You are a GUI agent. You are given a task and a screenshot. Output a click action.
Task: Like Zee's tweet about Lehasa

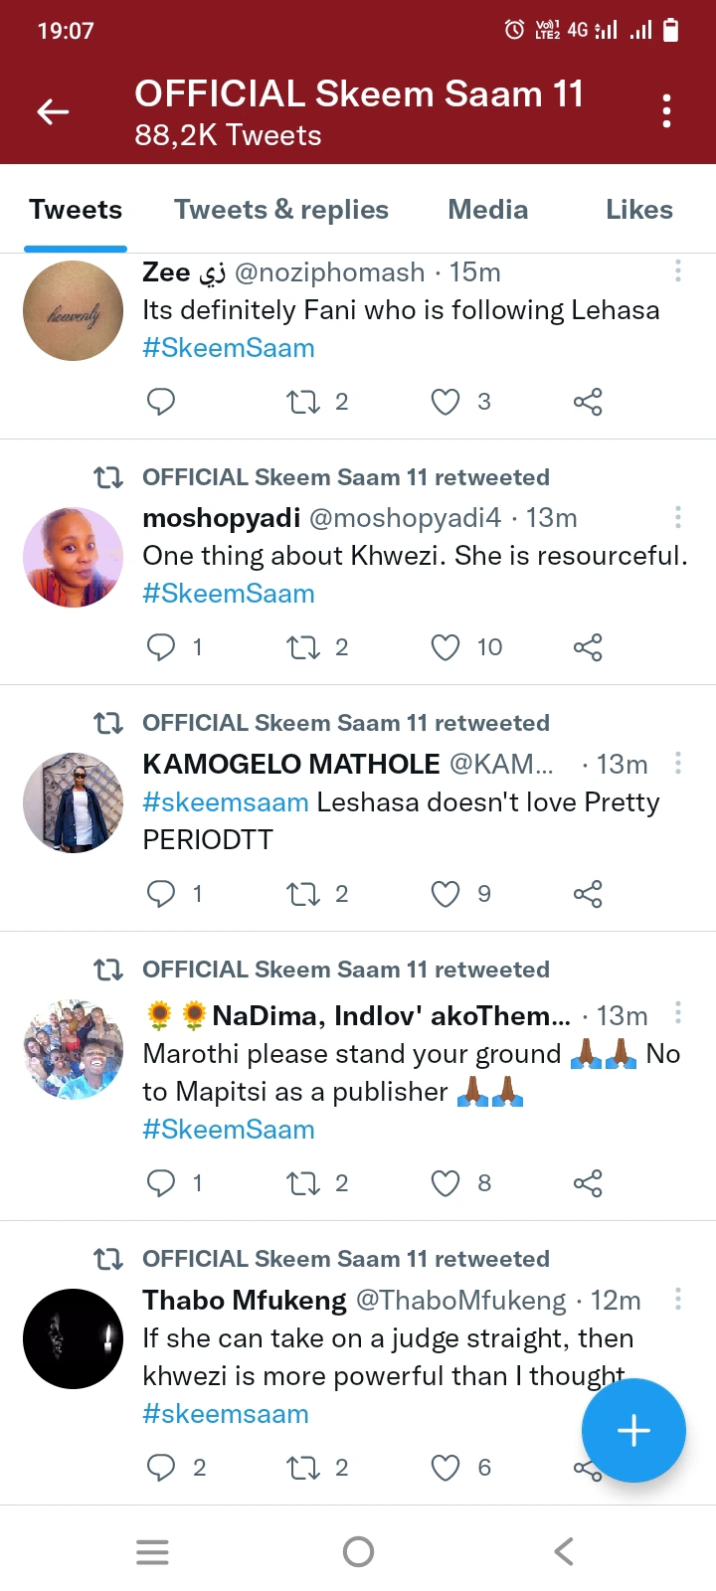pyautogui.click(x=446, y=402)
